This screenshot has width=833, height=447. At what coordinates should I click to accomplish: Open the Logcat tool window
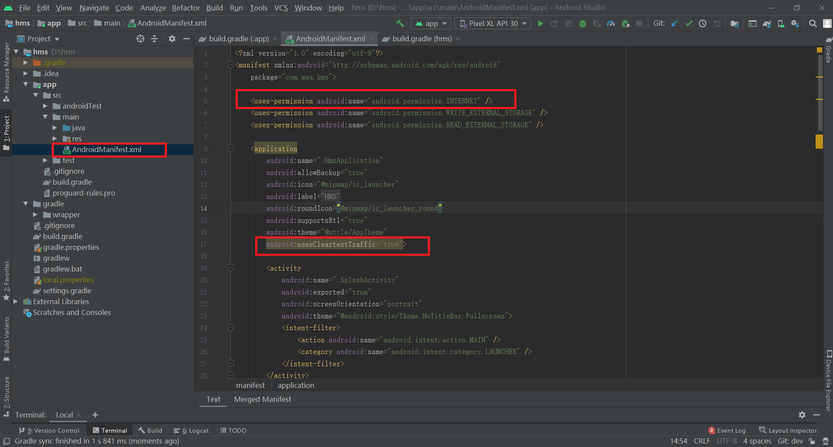pyautogui.click(x=191, y=430)
